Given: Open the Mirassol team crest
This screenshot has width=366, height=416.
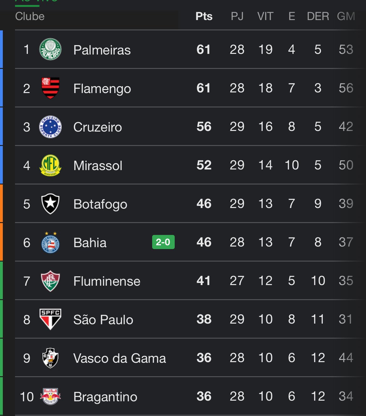Looking at the screenshot, I should coord(50,165).
